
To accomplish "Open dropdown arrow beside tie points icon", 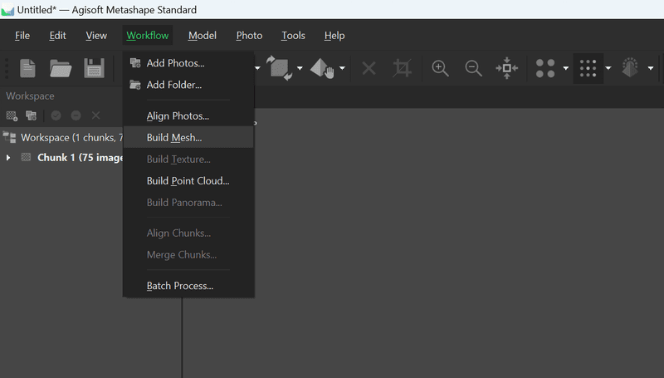I will coord(566,68).
